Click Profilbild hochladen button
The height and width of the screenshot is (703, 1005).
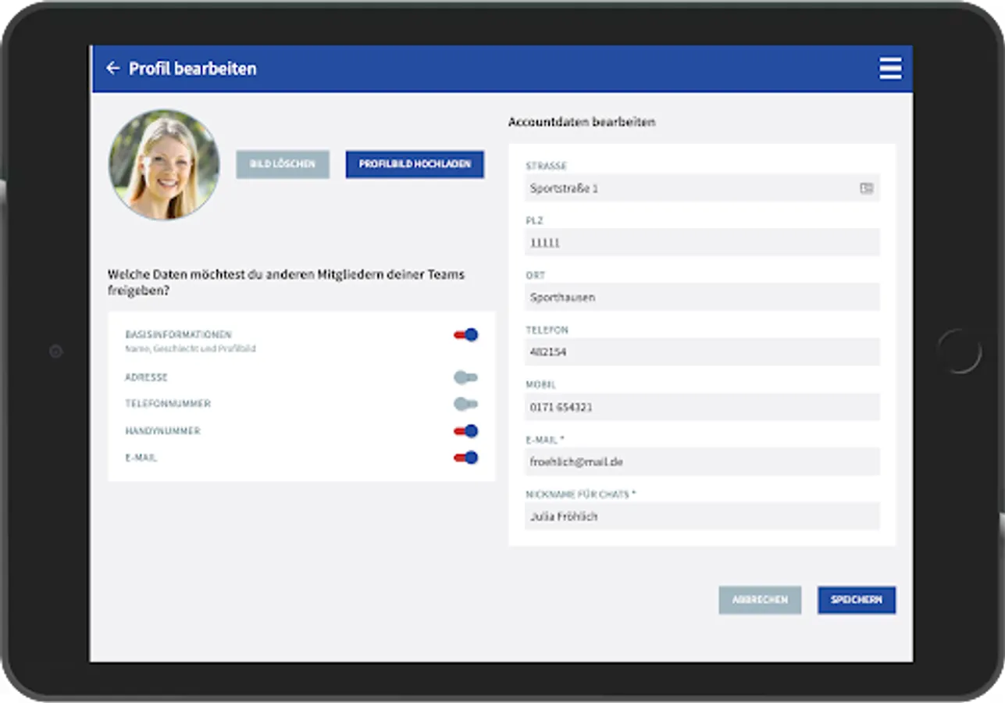[415, 164]
